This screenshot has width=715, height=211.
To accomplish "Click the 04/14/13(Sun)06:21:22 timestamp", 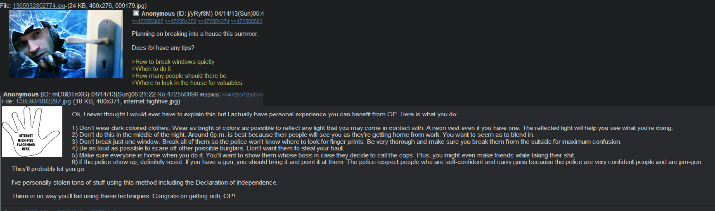I will click(123, 94).
